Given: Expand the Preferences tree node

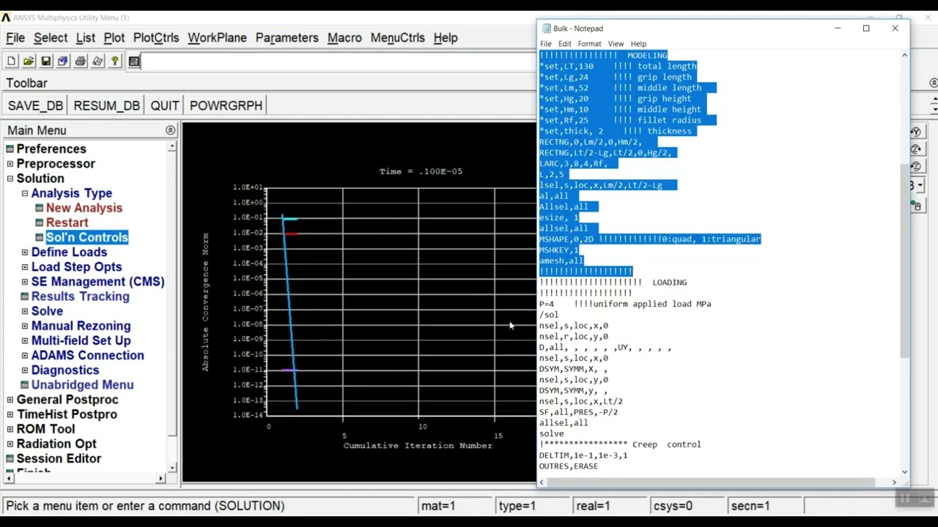Looking at the screenshot, I should coord(10,149).
